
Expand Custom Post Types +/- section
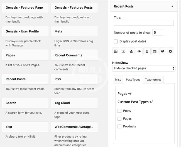click(x=136, y=102)
